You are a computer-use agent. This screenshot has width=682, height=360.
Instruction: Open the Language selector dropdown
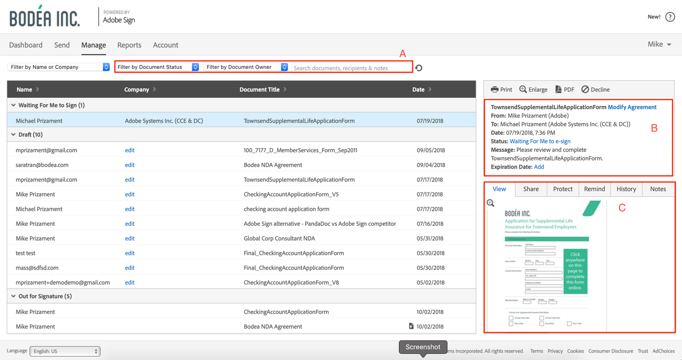(65, 351)
